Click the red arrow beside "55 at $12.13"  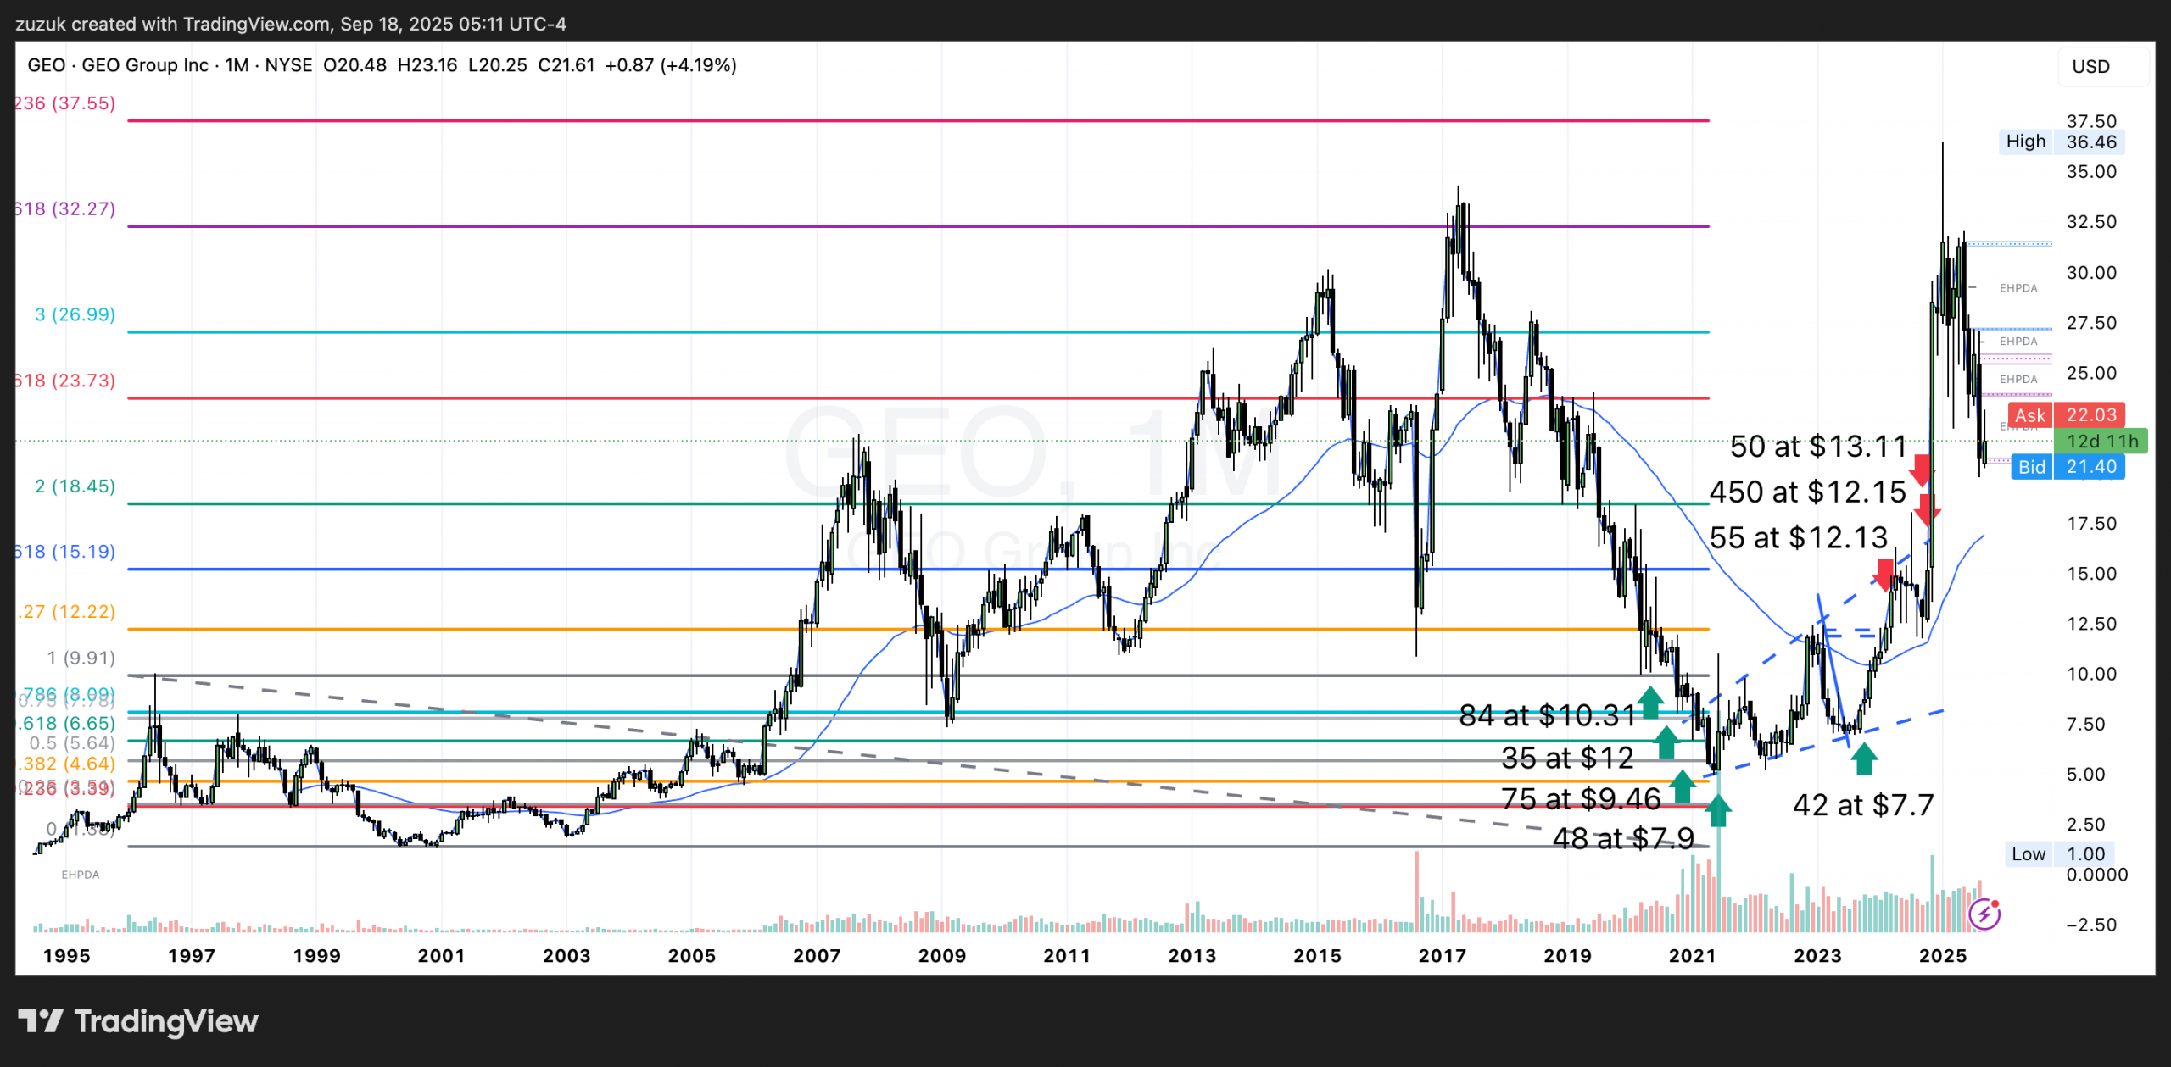(x=1884, y=575)
